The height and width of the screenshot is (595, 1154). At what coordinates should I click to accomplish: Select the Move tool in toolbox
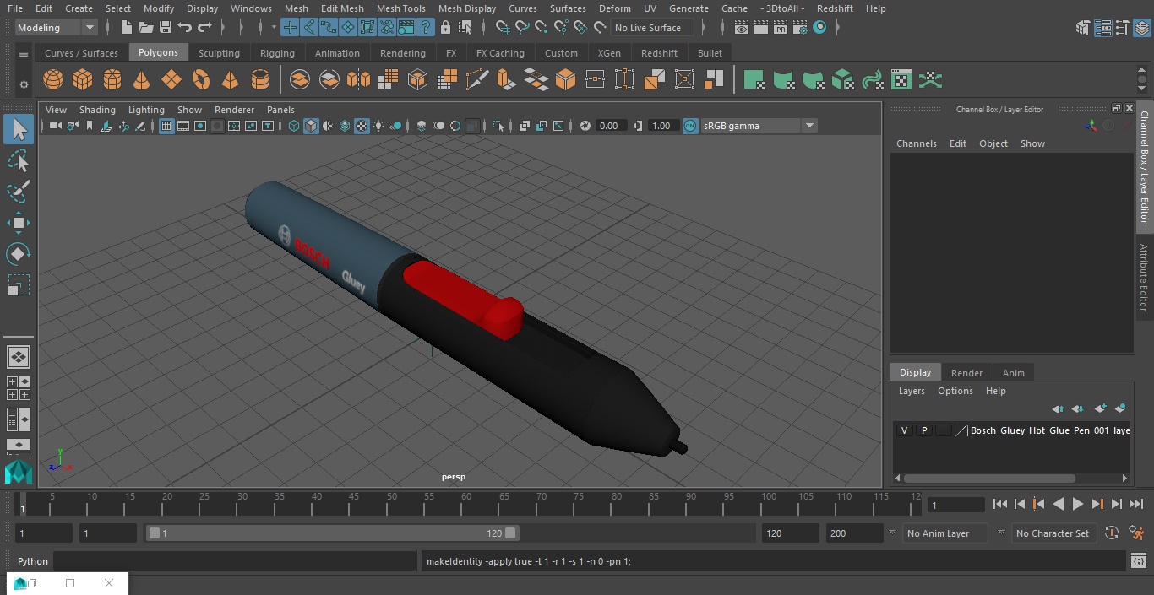point(18,223)
